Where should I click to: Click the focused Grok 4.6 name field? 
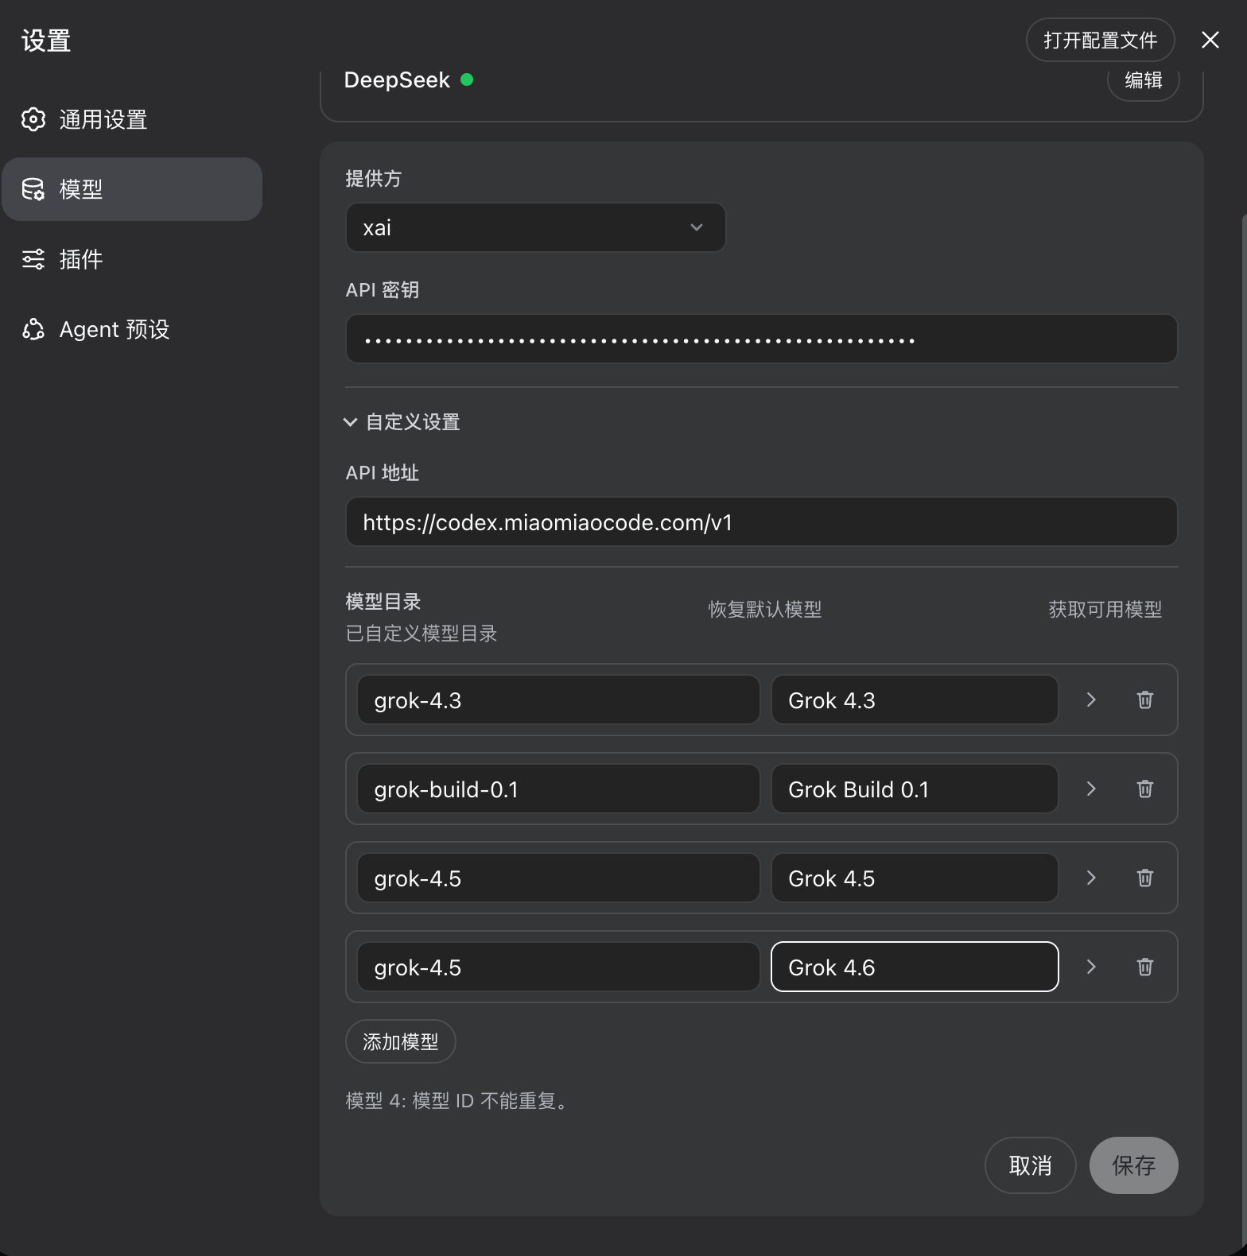915,967
